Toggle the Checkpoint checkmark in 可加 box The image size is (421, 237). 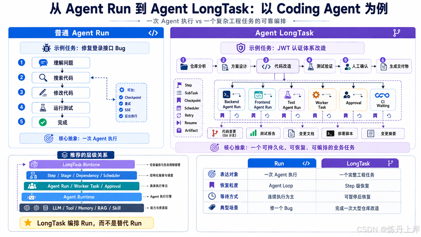(121, 97)
